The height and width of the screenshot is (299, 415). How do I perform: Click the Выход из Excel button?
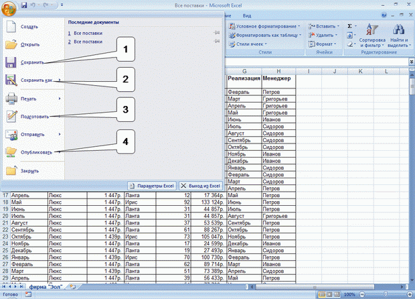201,186
